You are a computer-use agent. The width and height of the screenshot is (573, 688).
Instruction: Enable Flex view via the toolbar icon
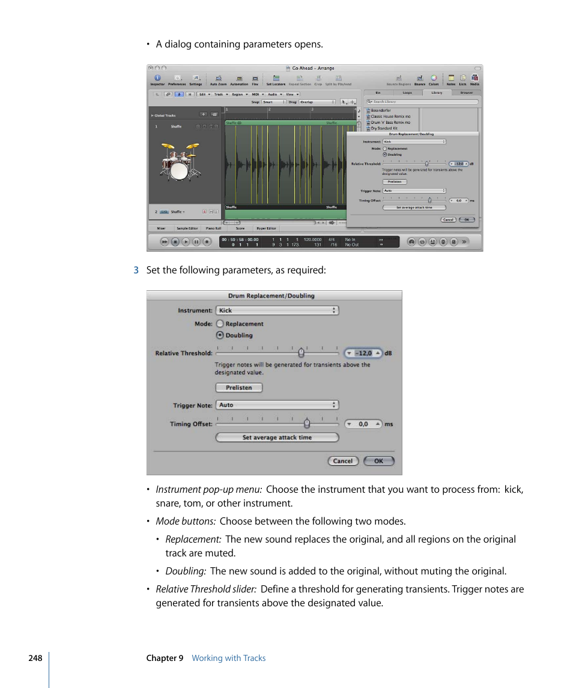pos(255,78)
